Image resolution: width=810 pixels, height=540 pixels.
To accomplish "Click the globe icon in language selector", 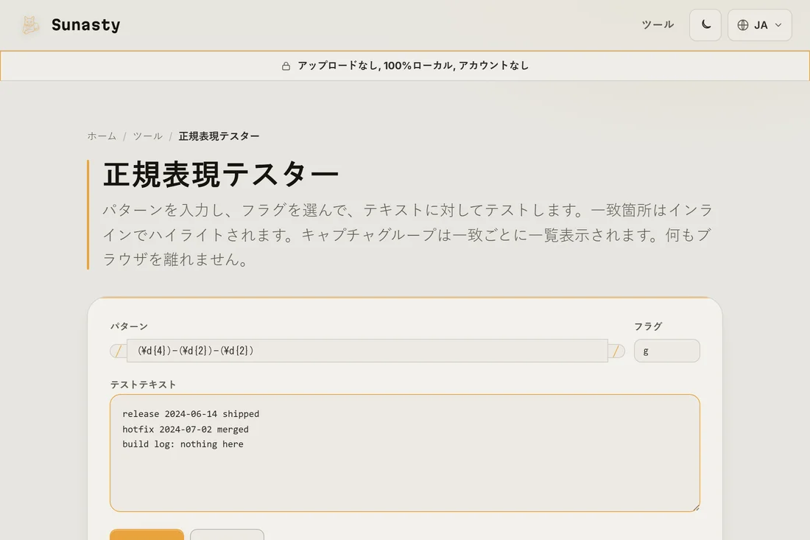I will [x=743, y=25].
